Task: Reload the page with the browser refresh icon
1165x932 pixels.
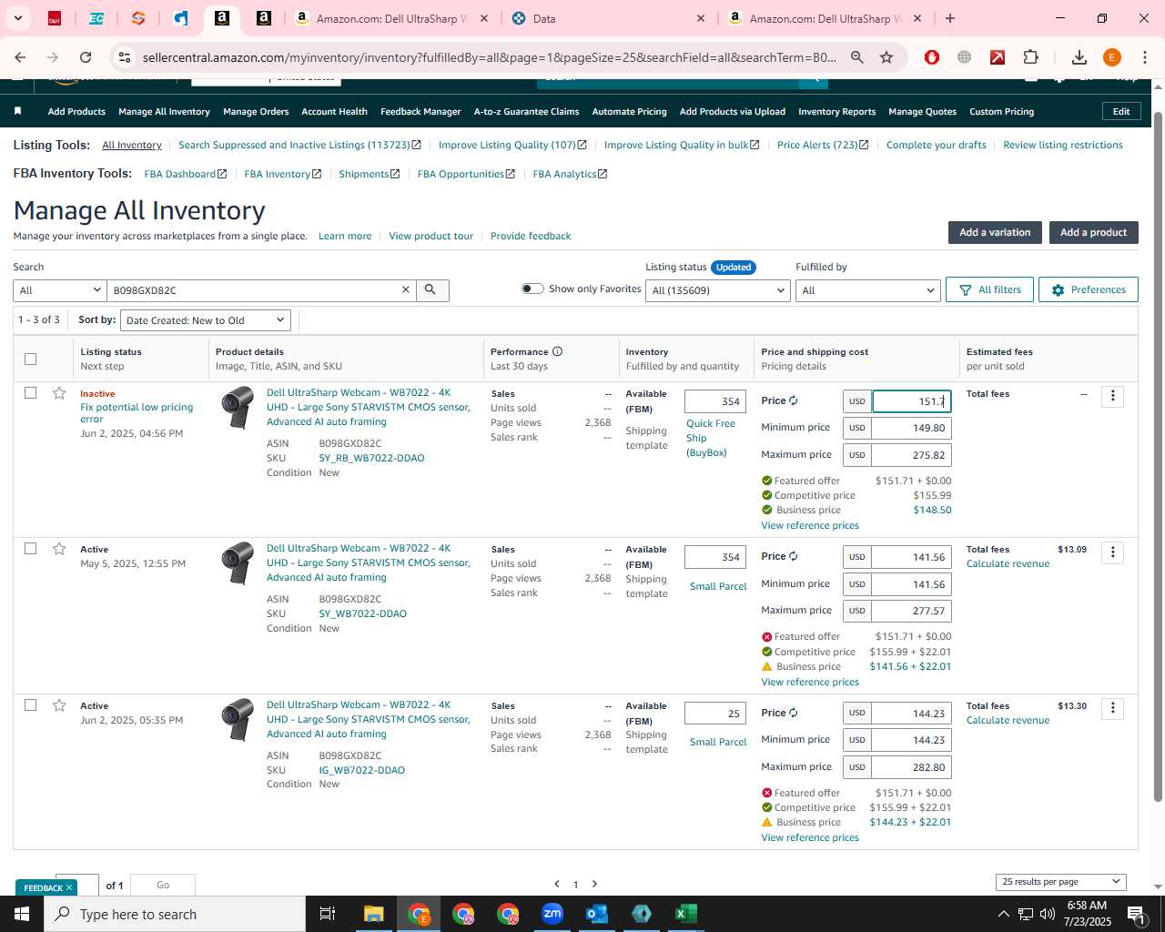Action: coord(86,57)
